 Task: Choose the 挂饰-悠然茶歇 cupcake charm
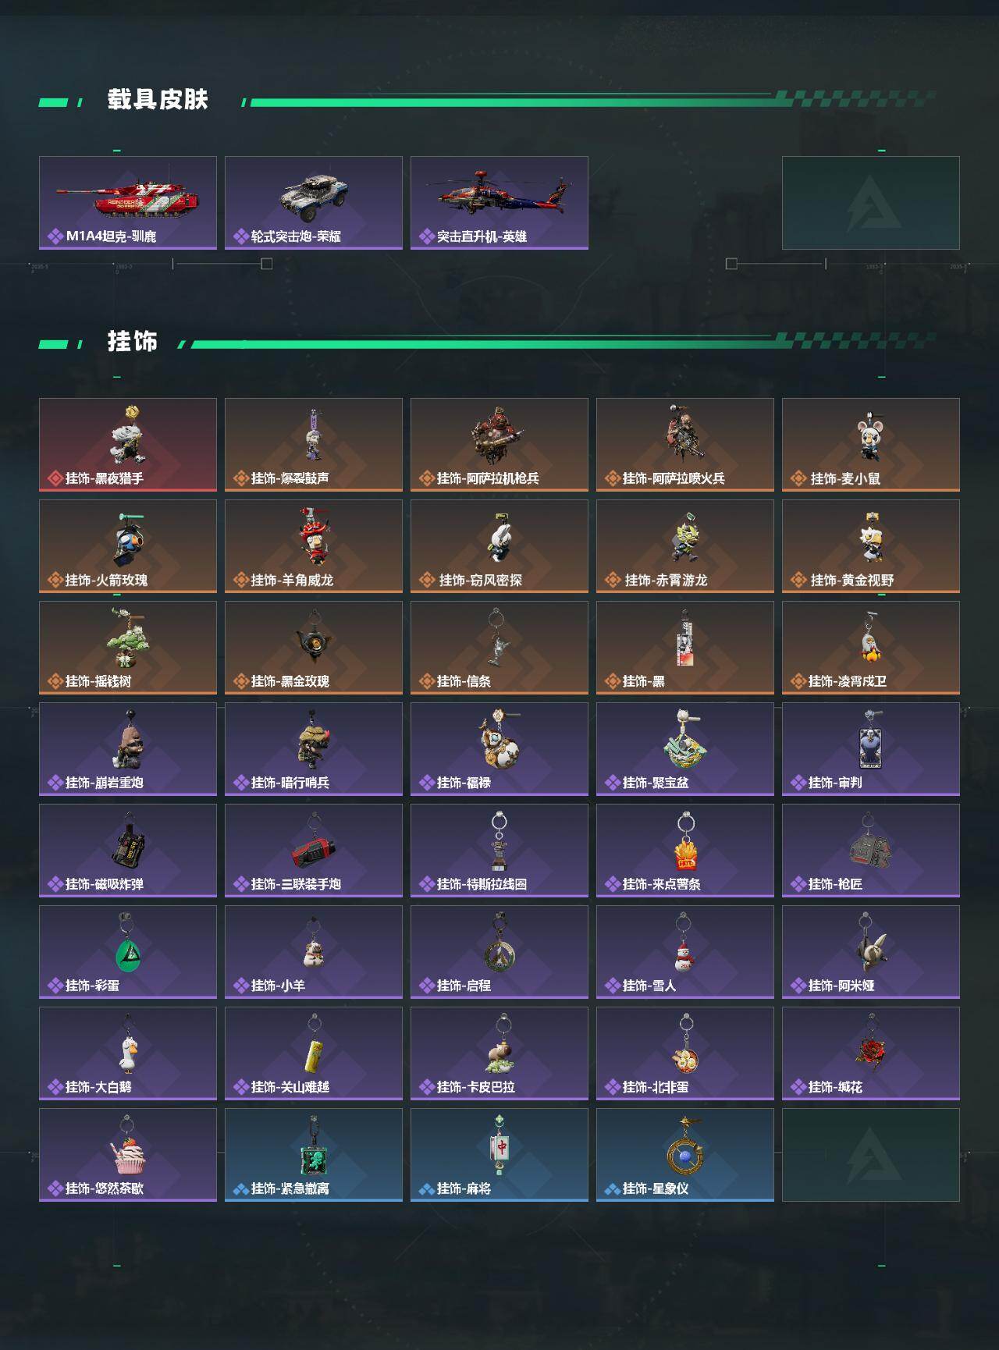point(128,1155)
